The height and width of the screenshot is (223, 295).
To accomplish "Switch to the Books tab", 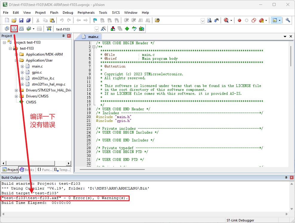I will (27, 170).
